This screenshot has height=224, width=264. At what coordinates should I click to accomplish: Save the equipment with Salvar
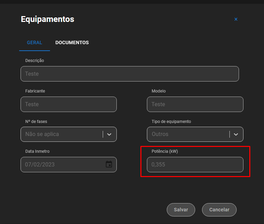(181, 210)
